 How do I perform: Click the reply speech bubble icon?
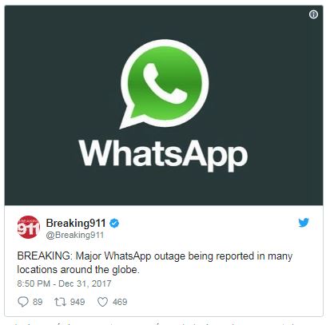(23, 302)
